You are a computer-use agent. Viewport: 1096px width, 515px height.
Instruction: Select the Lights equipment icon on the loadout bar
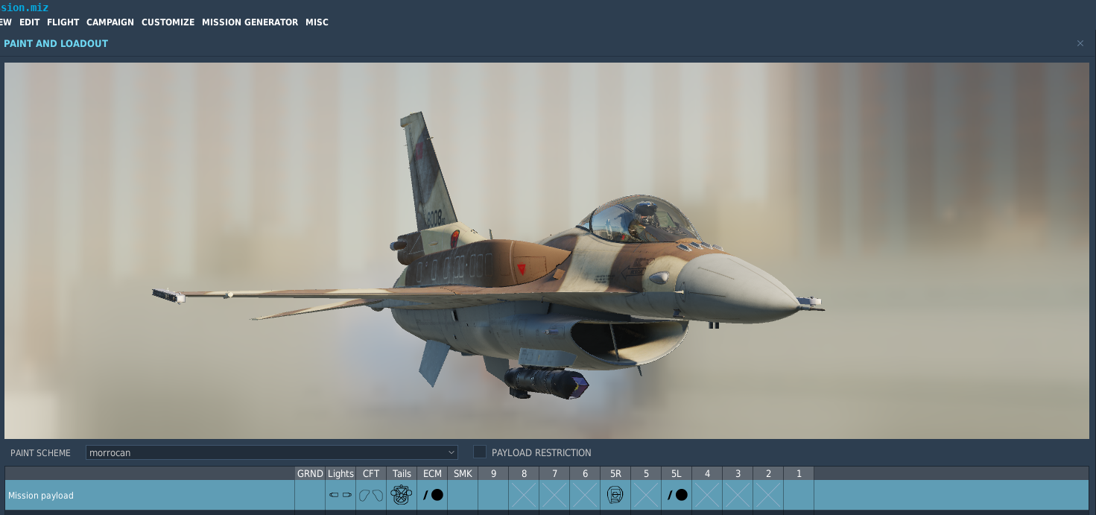(x=340, y=494)
